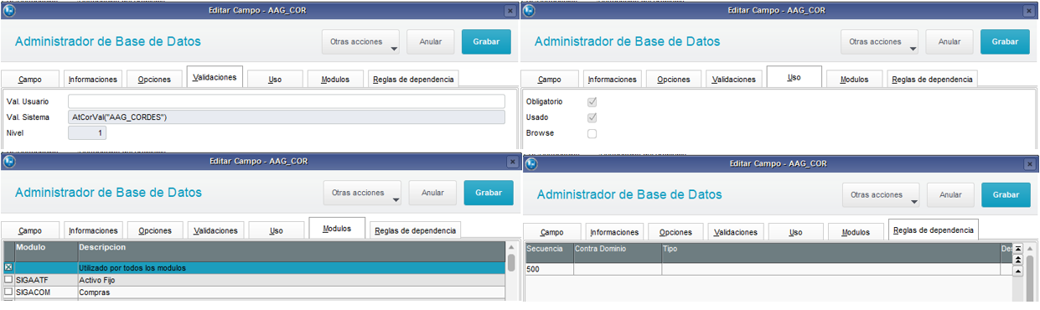Click Anular in window showing Val. Usuario
Screen dimensions: 1040x310
click(430, 42)
